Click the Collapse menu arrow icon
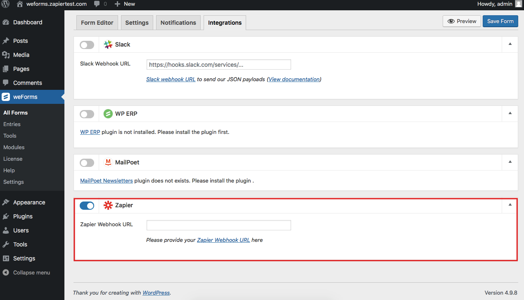Image resolution: width=524 pixels, height=300 pixels. tap(6, 272)
